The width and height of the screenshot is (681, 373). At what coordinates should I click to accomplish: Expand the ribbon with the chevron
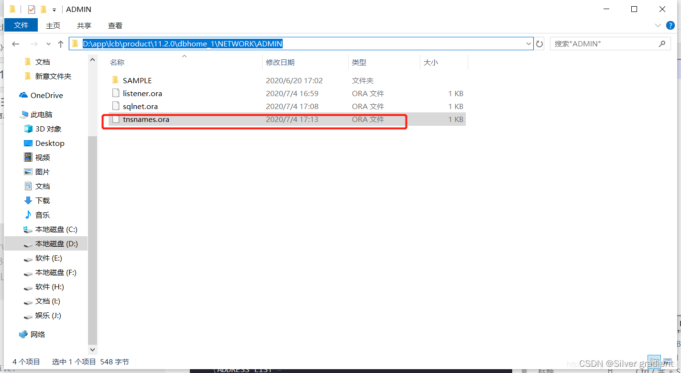[658, 25]
